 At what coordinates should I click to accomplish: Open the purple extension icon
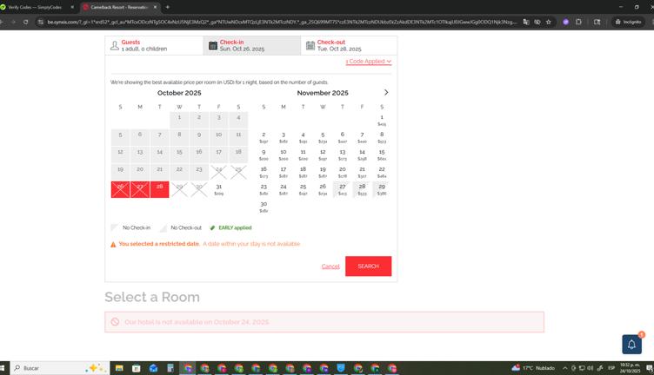point(565,22)
